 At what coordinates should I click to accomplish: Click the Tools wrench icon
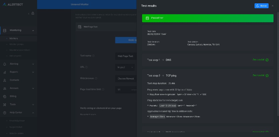coord(5,104)
